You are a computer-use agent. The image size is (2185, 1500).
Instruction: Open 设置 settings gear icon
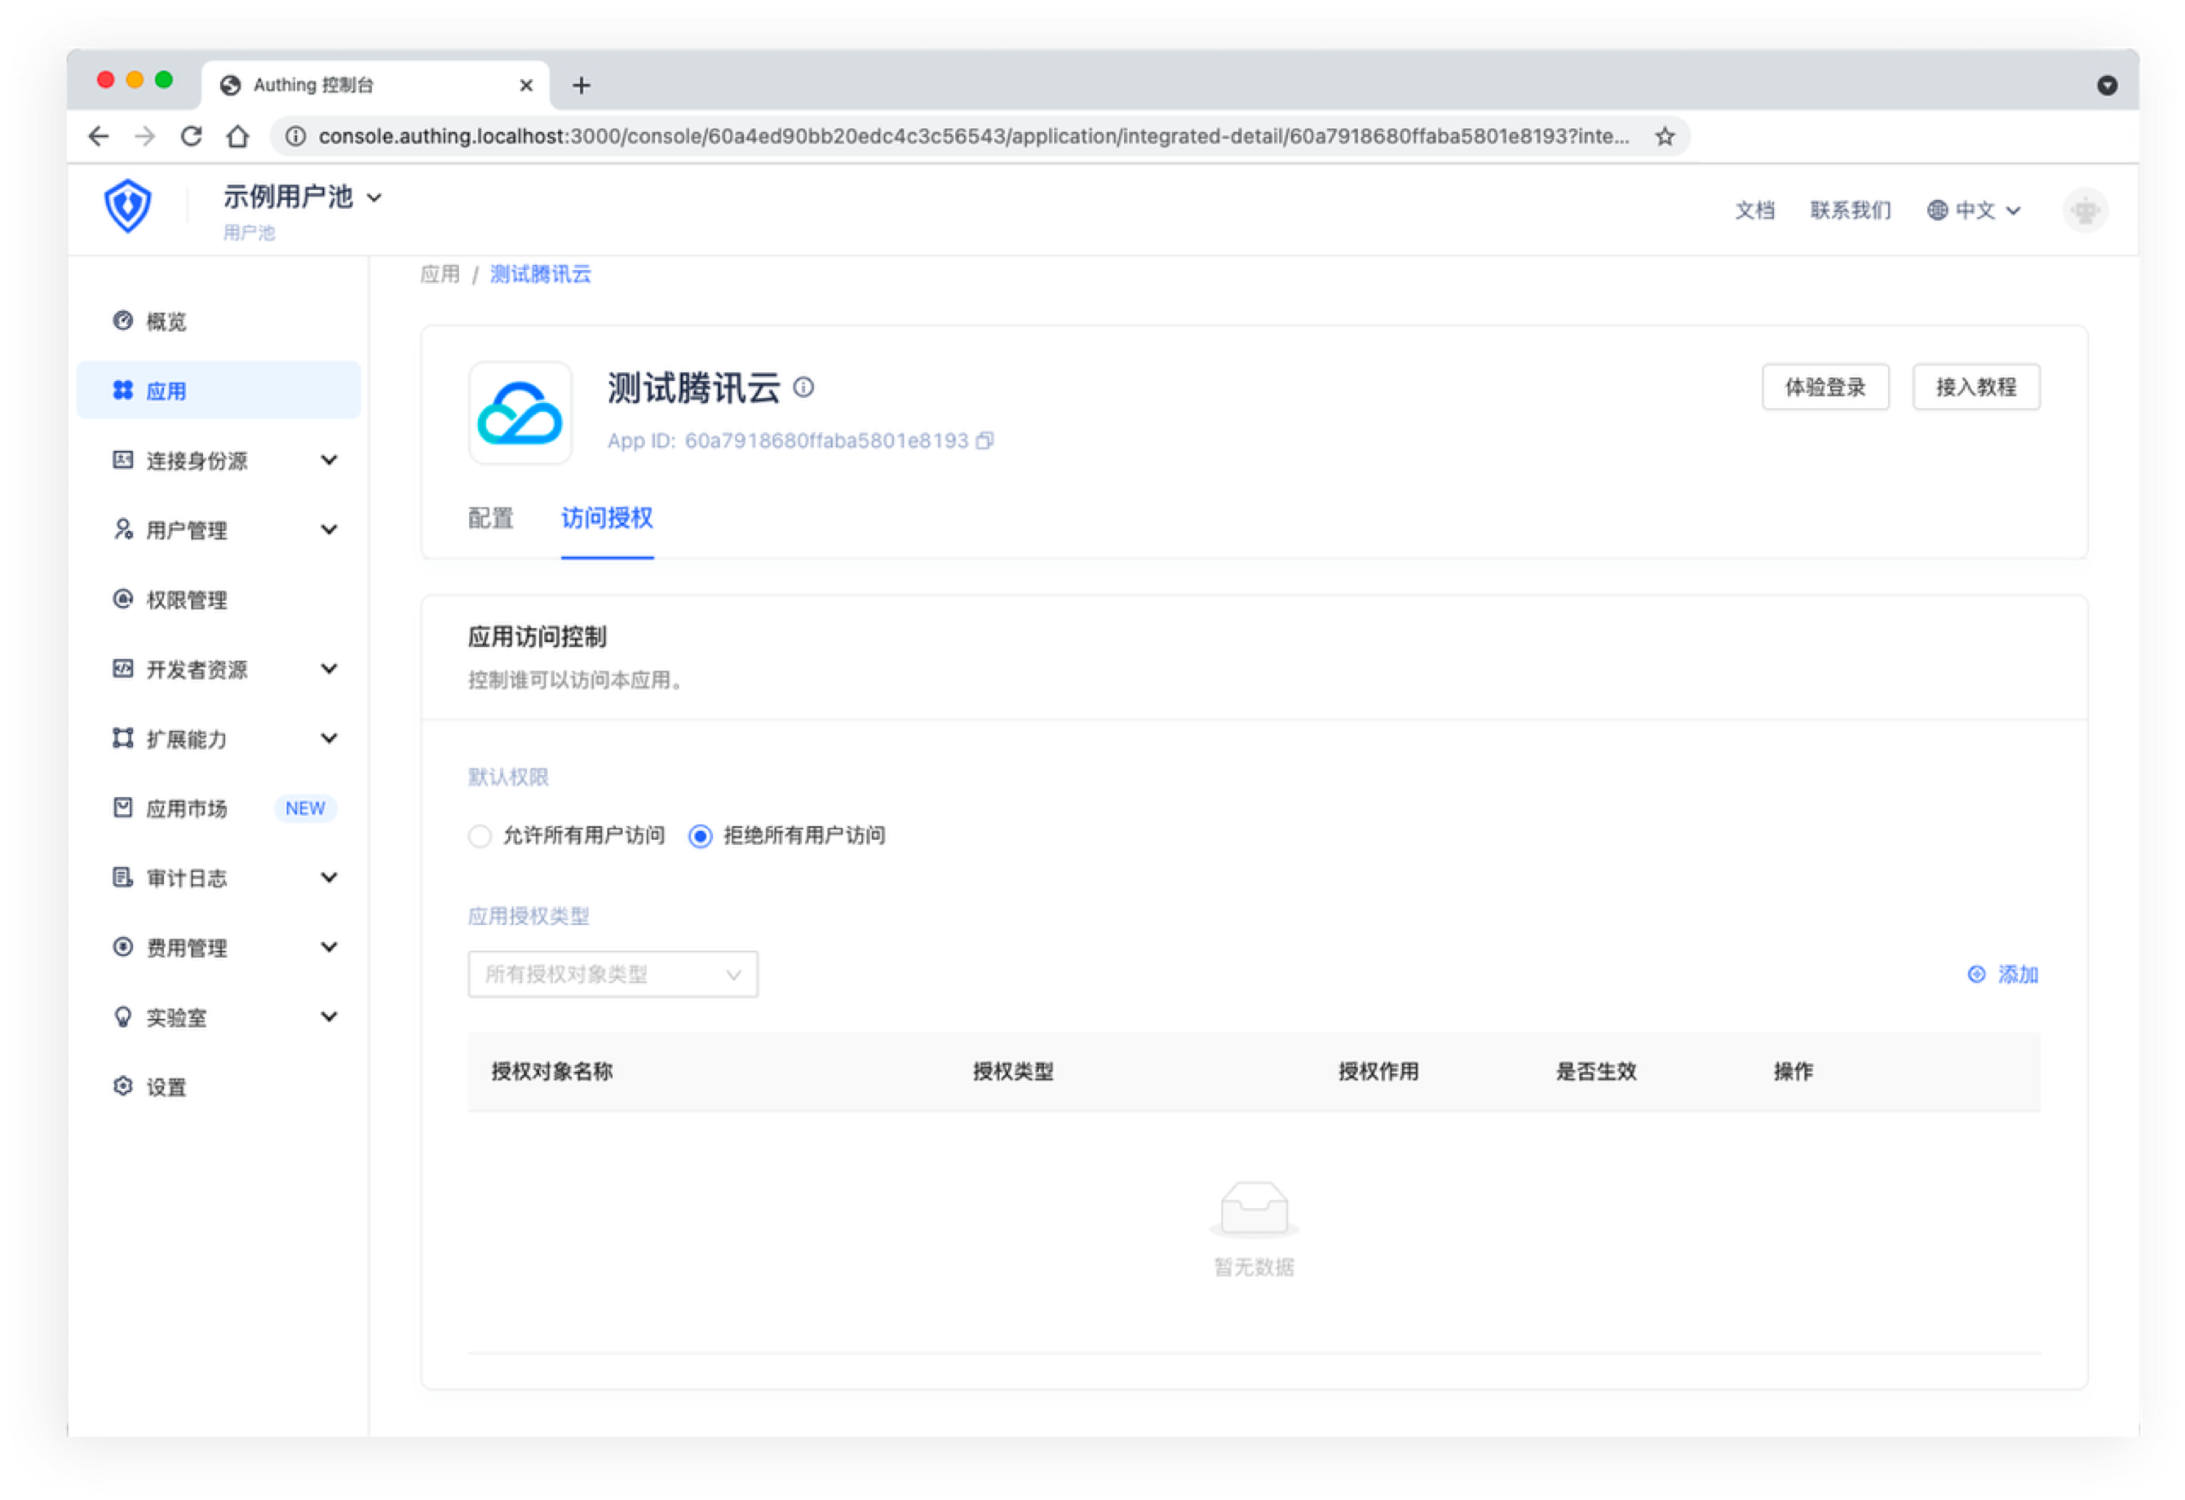click(123, 1086)
